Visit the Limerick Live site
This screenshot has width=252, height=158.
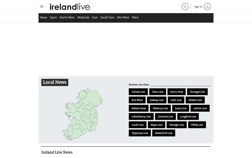pyautogui.click(x=165, y=117)
